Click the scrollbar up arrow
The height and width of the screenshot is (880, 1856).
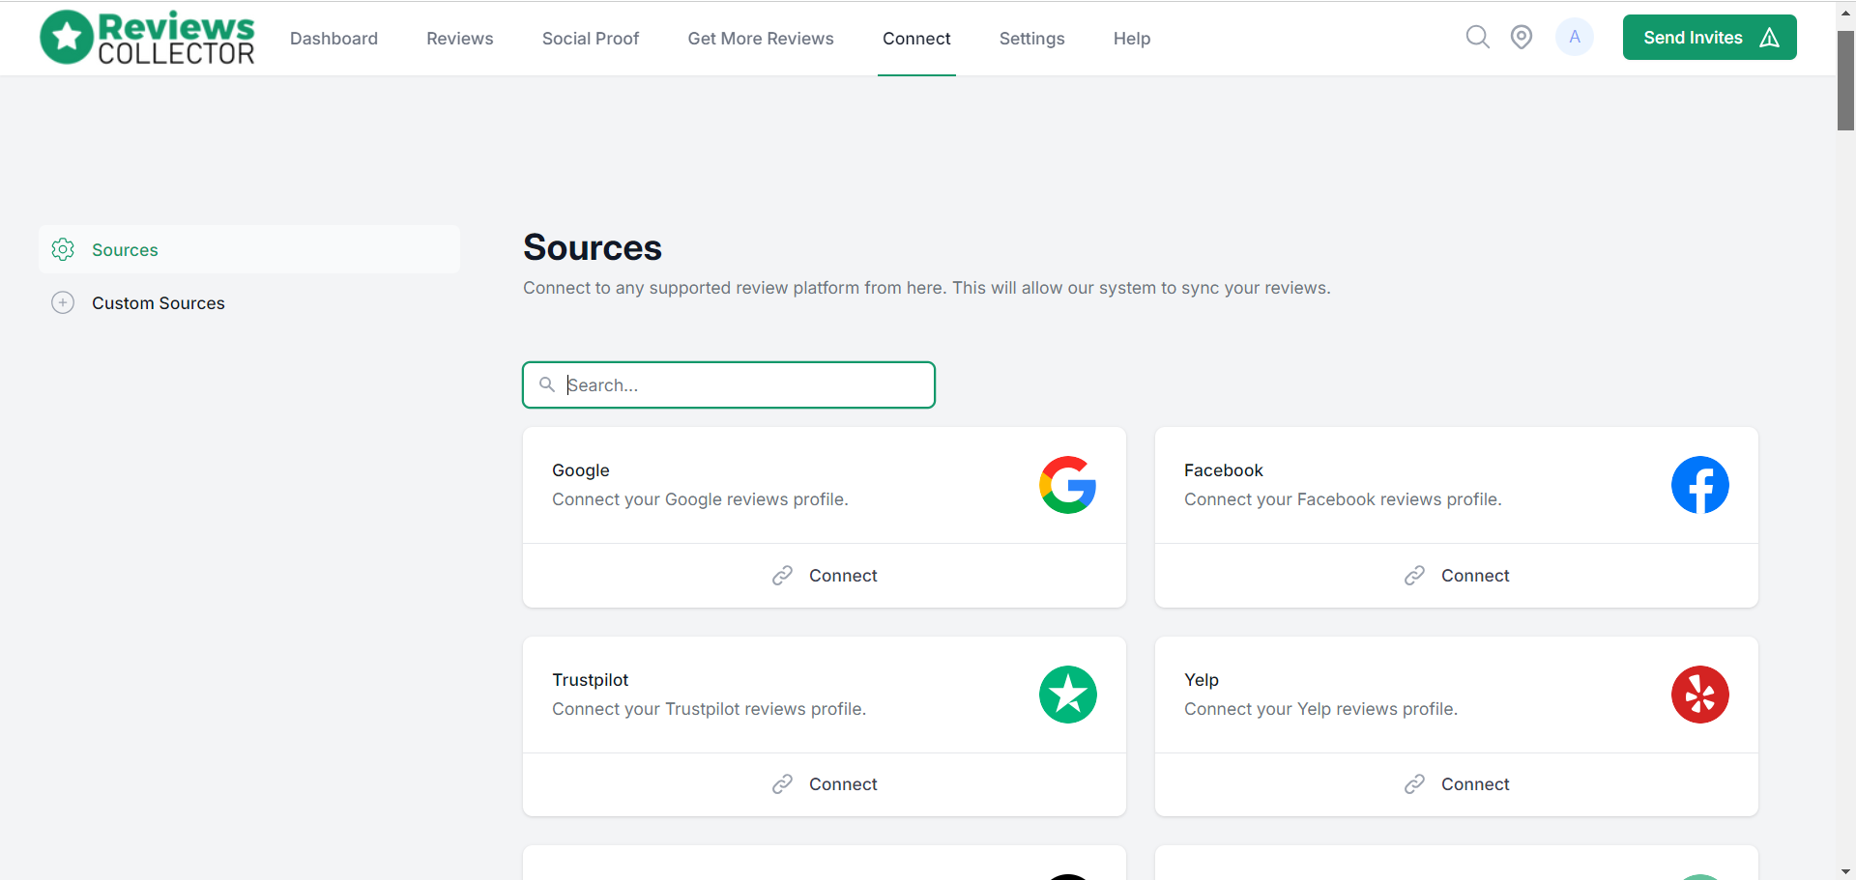coord(1845,12)
